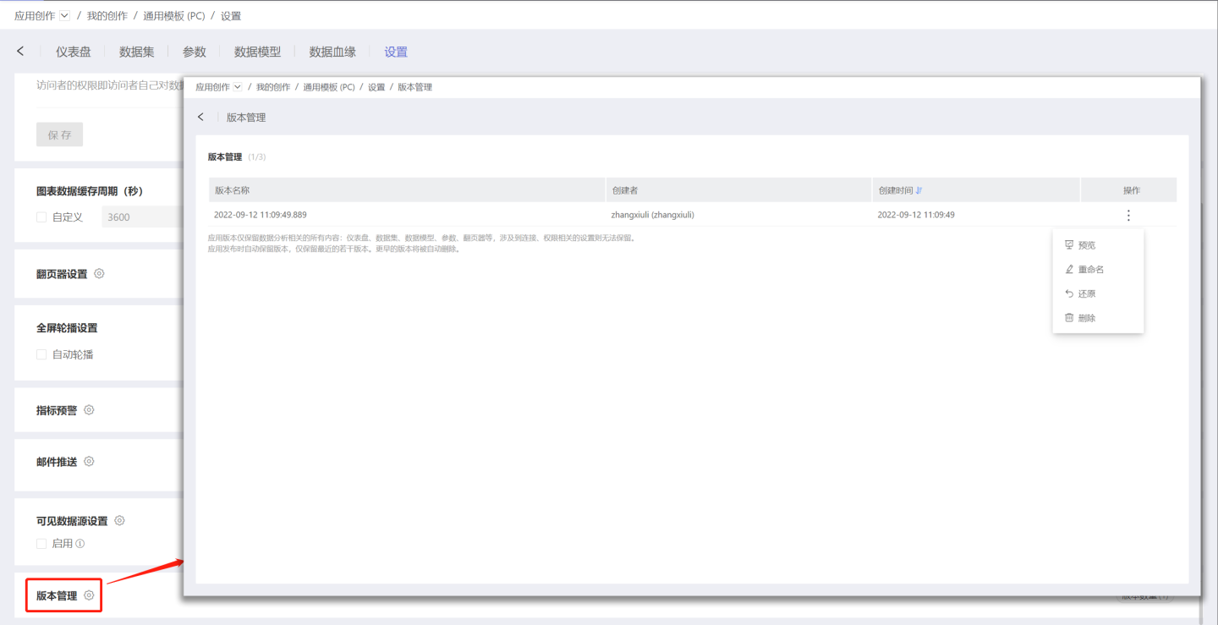This screenshot has height=625, width=1218.
Task: Expand the 应用创作 dropdown in top breadcrumb
Action: [65, 16]
